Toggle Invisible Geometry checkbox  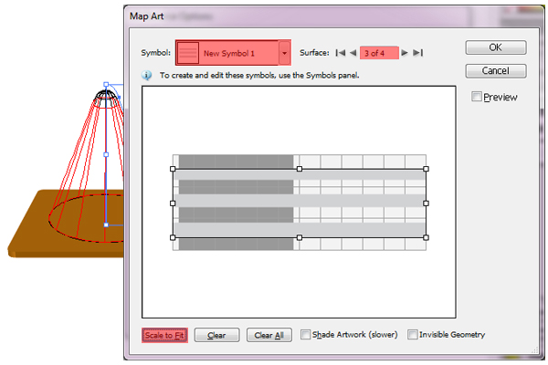[x=413, y=335]
